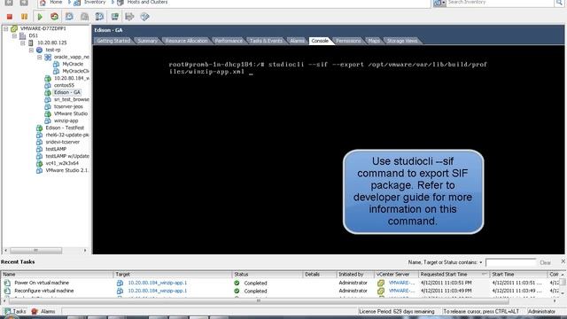The image size is (567, 319).
Task: Select the Edison - GA tree item
Action: click(x=67, y=92)
